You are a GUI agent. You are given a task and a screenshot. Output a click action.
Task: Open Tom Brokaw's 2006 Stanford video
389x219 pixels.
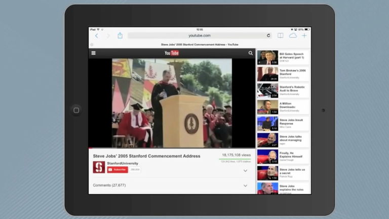(x=283, y=74)
